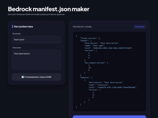Click the Настройки пака section title

pos(23,27)
